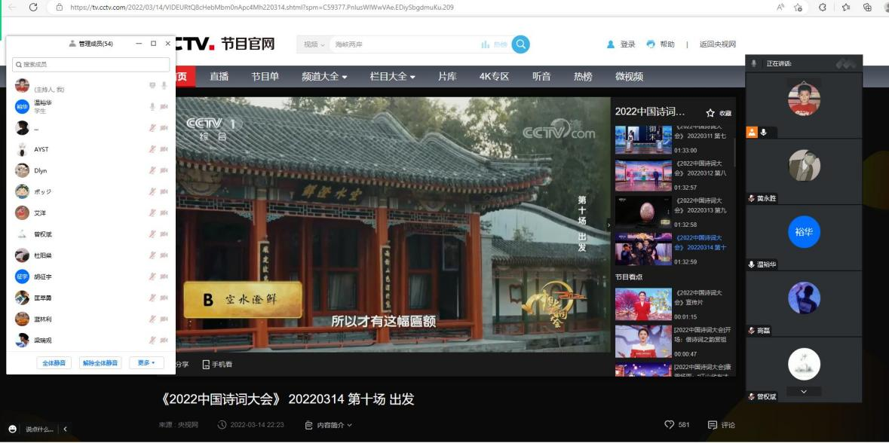Expand the 频道大全 menu
Viewport: 889px width, 443px height.
coord(324,77)
